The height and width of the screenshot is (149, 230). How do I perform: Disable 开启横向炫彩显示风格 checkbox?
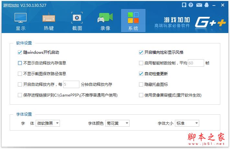(x=141, y=52)
